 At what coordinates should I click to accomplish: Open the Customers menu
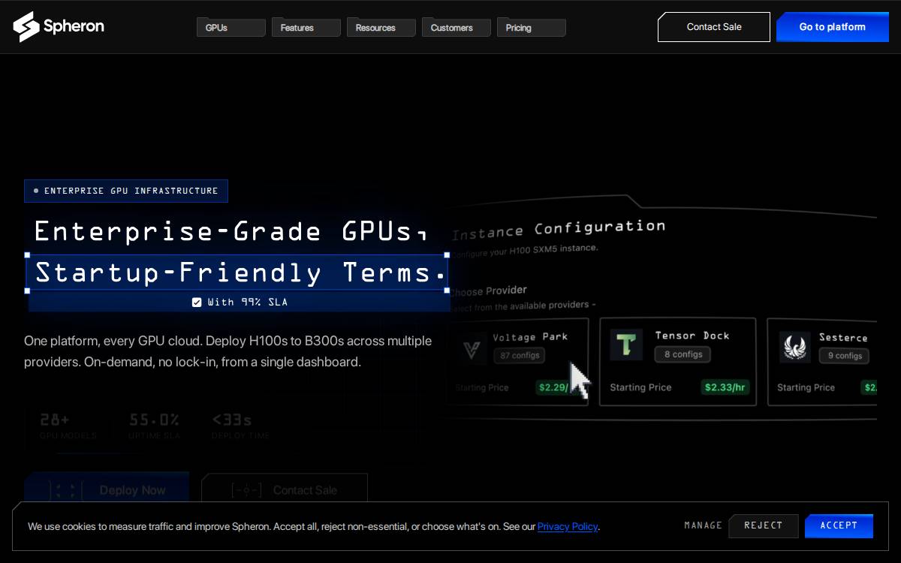click(x=457, y=28)
